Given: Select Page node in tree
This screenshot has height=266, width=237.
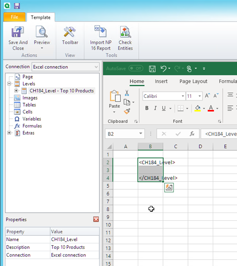Looking at the screenshot, I should [27, 77].
